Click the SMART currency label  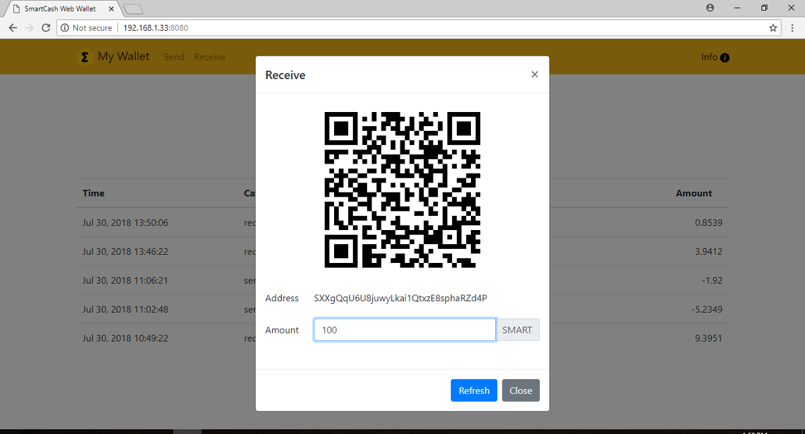517,330
